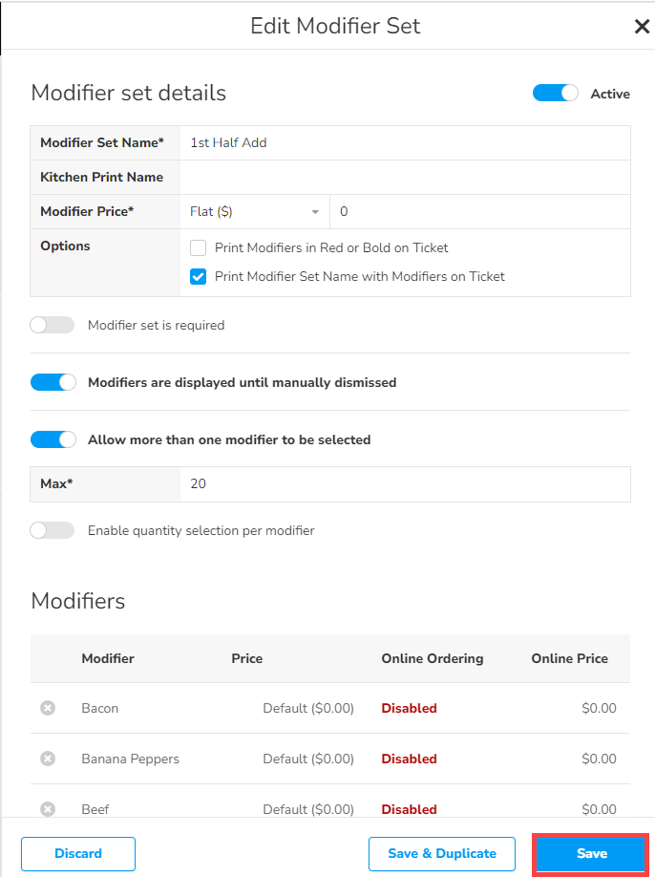
Task: Toggle the Active switch off
Action: coord(556,94)
